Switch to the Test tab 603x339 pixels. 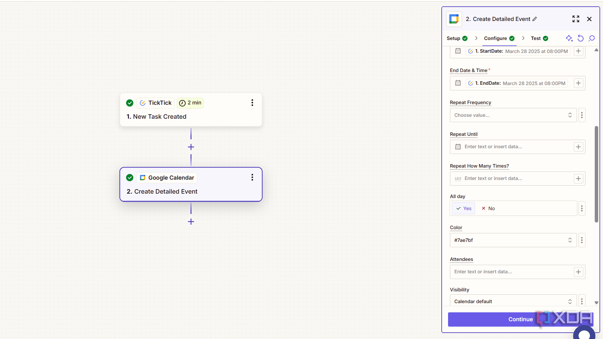pos(539,38)
